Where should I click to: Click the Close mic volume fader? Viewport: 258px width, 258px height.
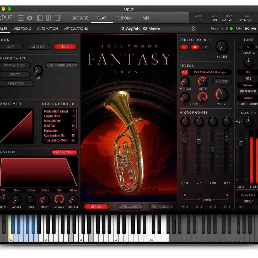185,138
